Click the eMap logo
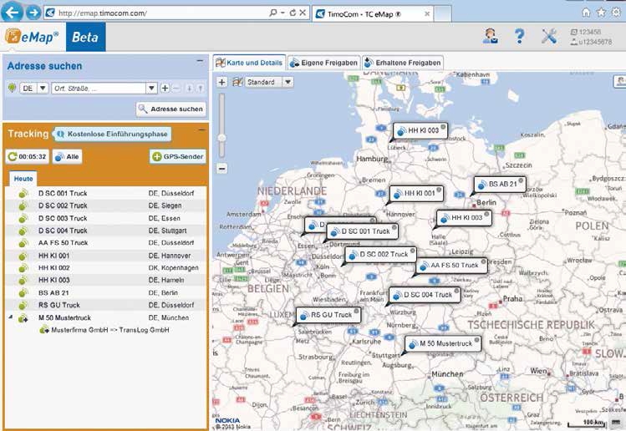Screen dimensions: 626x431 coord(33,37)
